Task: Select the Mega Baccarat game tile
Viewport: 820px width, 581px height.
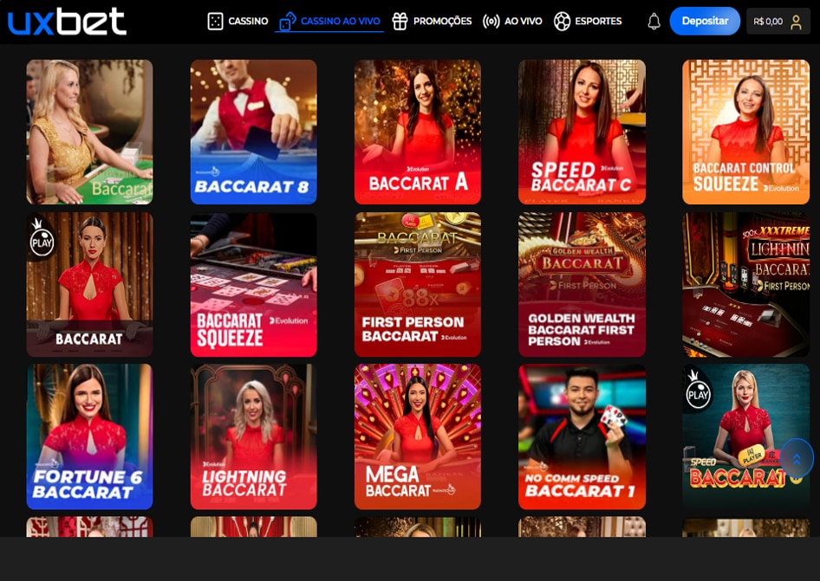Action: point(417,436)
